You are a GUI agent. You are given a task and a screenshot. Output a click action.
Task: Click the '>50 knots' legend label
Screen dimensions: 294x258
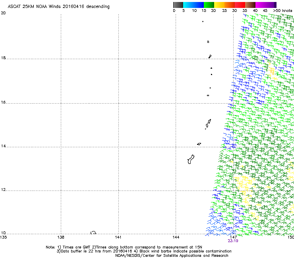282,11
